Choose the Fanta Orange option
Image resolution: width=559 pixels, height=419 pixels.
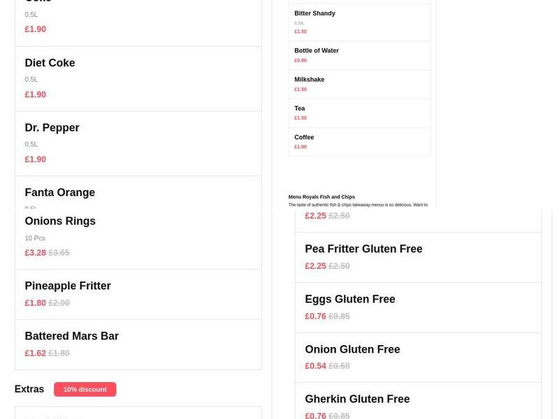click(59, 192)
